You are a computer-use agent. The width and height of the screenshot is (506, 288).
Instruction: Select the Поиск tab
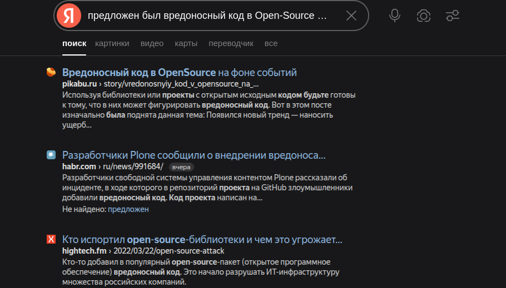pos(74,43)
